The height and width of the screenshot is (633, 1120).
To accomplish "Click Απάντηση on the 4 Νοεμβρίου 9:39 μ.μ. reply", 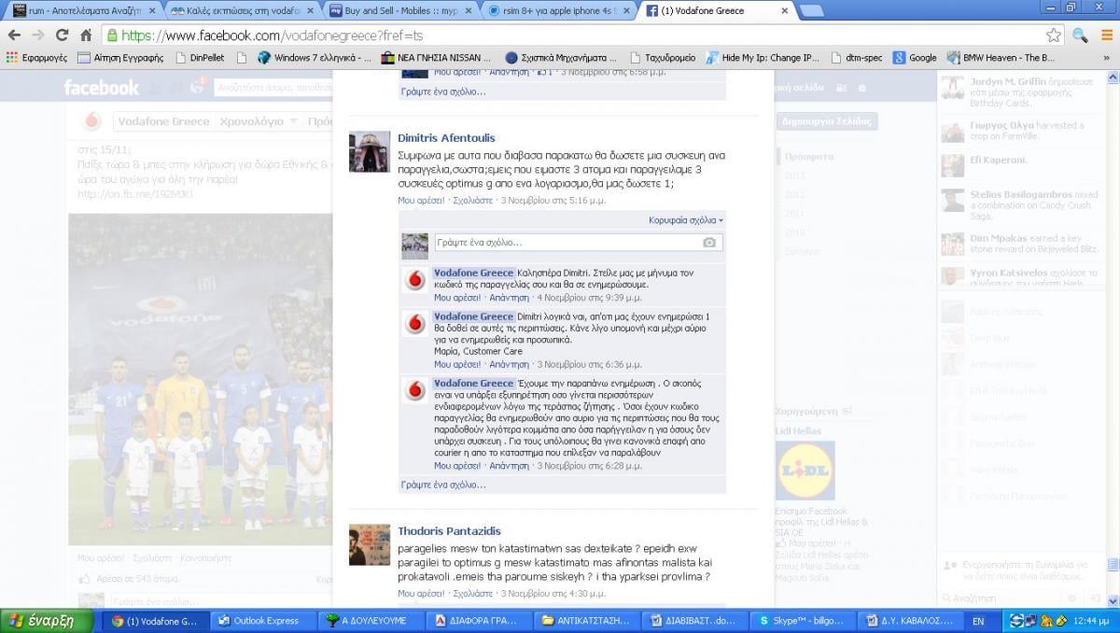I will tap(510, 297).
